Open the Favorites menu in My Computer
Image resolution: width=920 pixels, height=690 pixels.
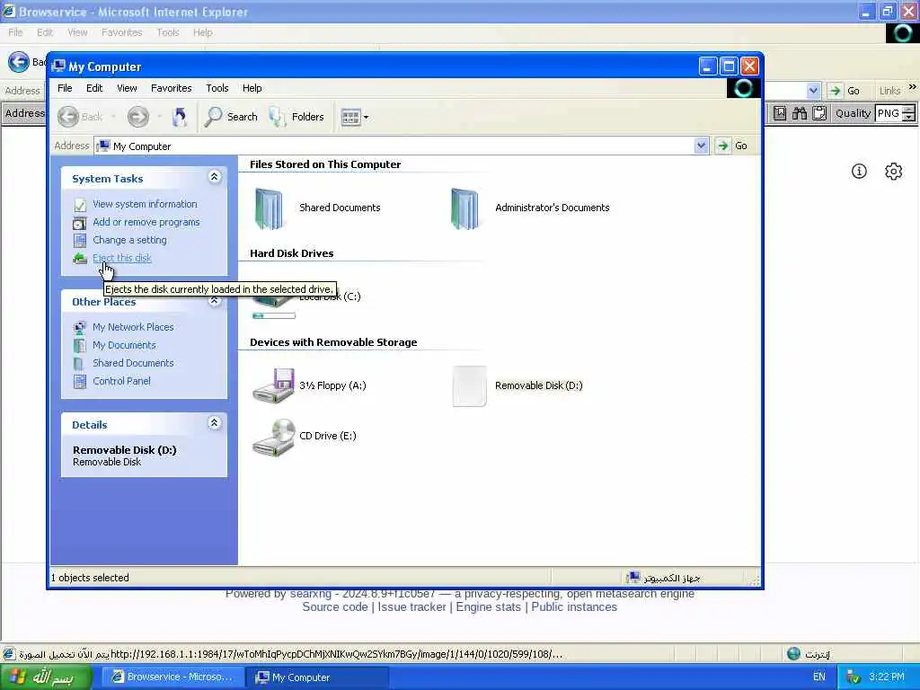point(172,88)
